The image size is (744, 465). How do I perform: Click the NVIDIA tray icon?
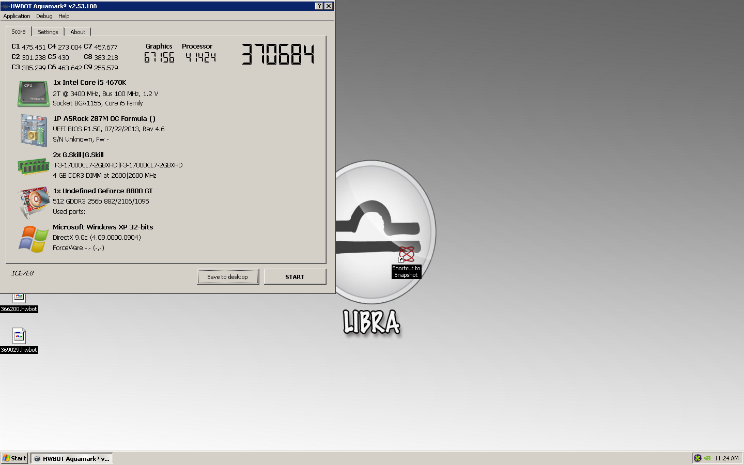tap(707, 458)
